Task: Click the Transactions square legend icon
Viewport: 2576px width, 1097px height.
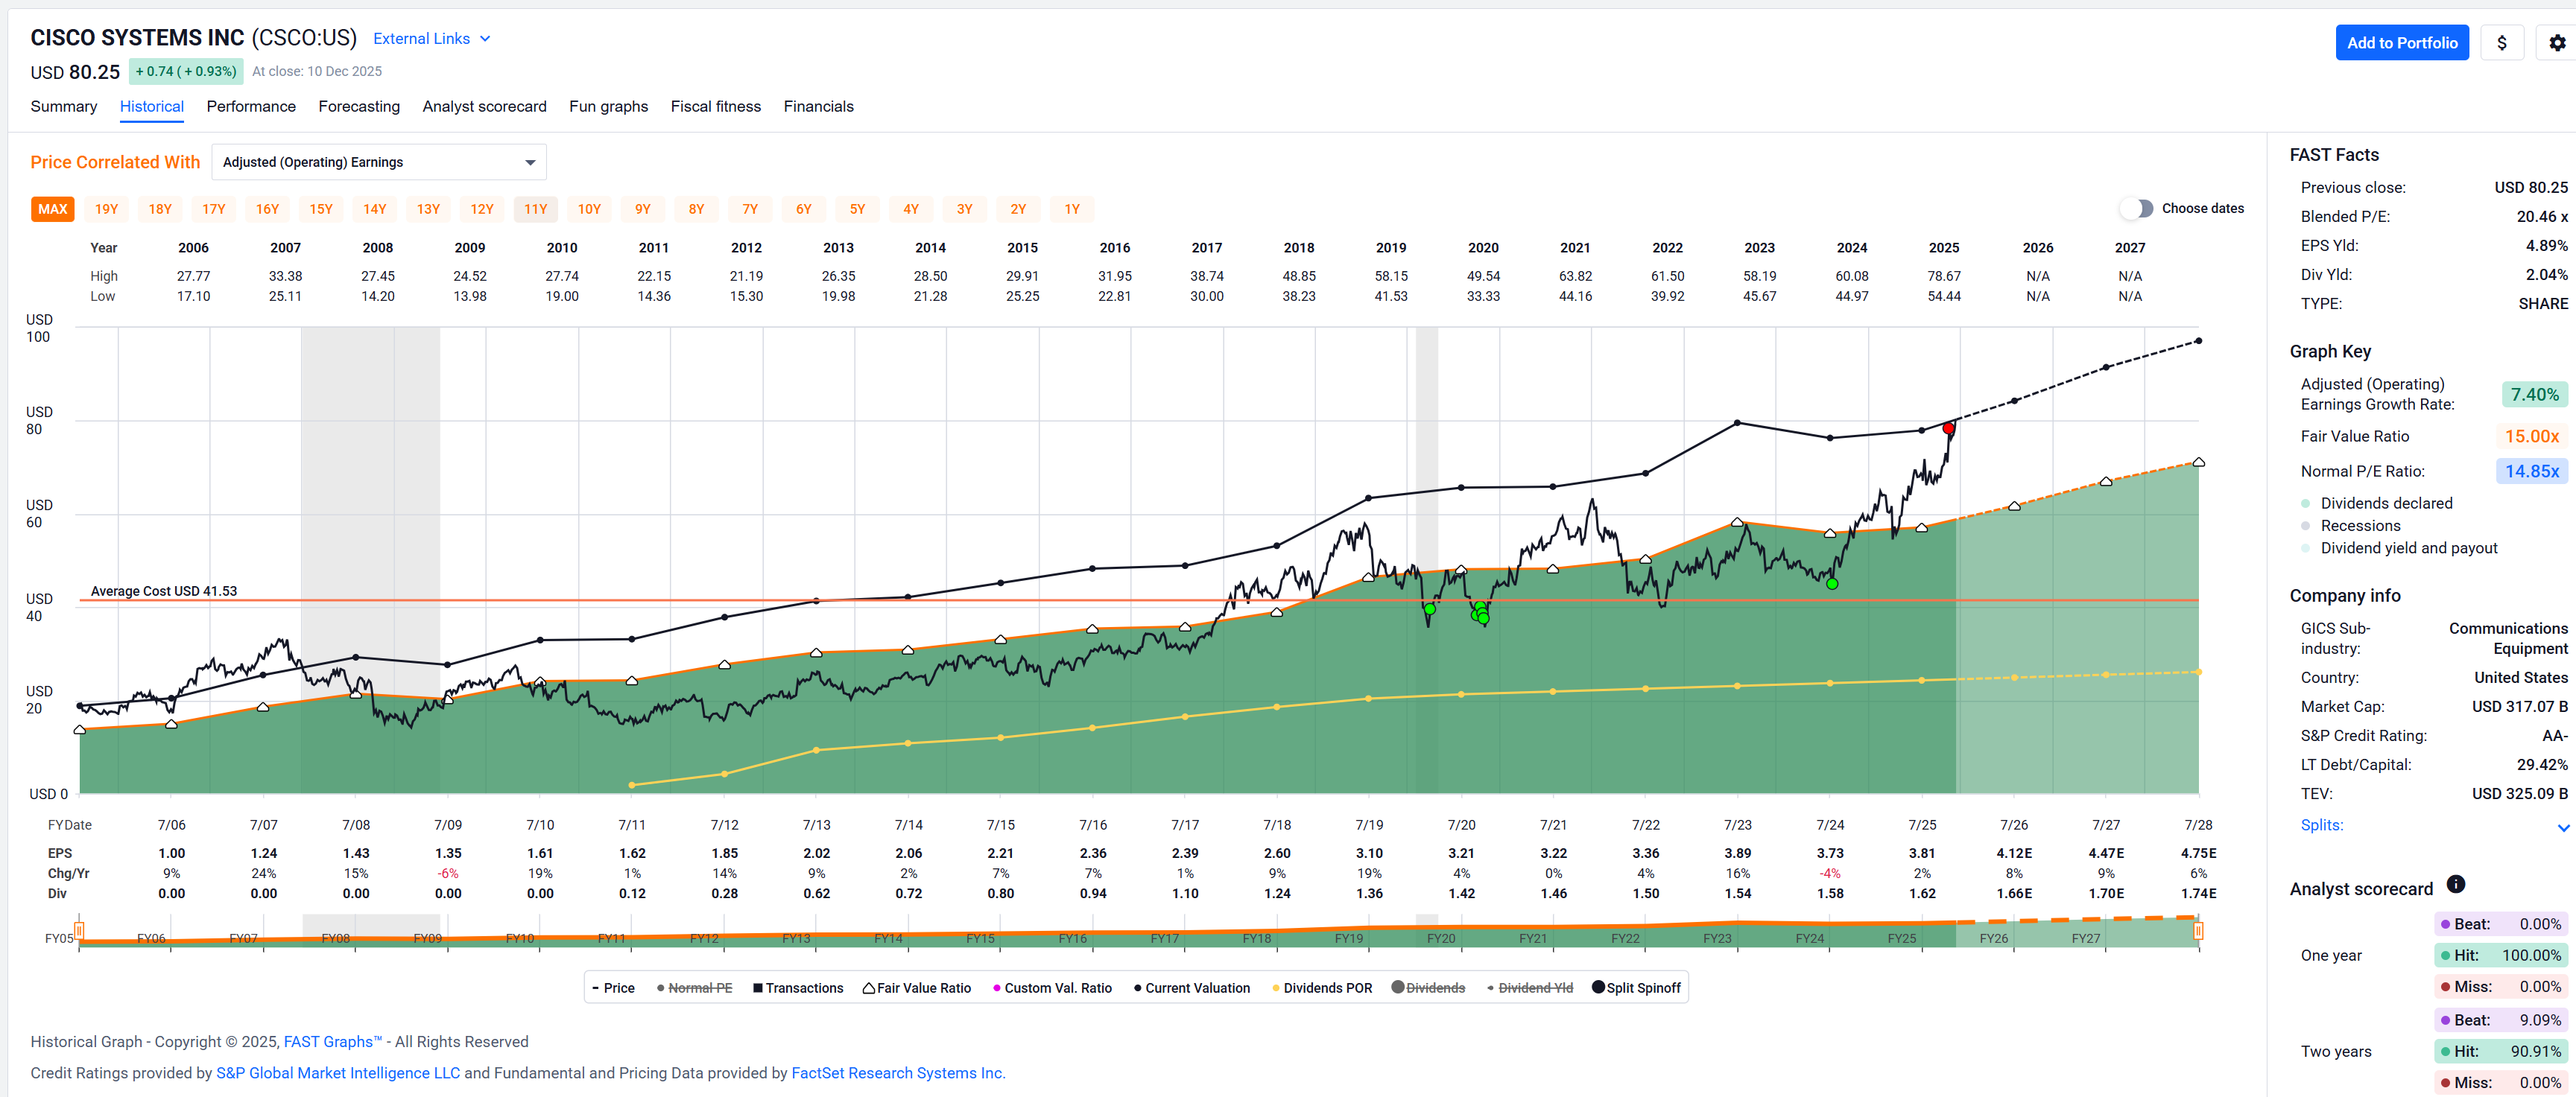Action: [757, 988]
